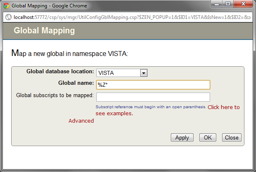Click the Apply button
The image size is (256, 172).
point(182,137)
